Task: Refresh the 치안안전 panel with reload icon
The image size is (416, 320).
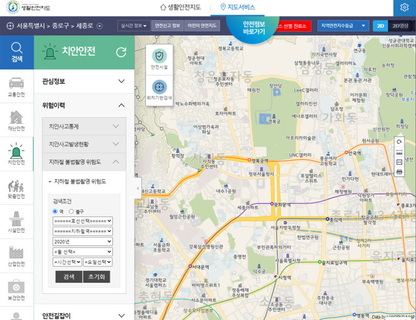Action: click(121, 52)
